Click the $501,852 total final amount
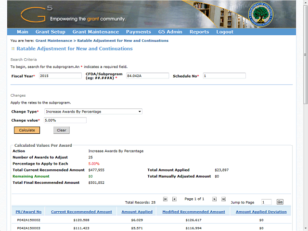308x231 pixels. (x=96, y=183)
